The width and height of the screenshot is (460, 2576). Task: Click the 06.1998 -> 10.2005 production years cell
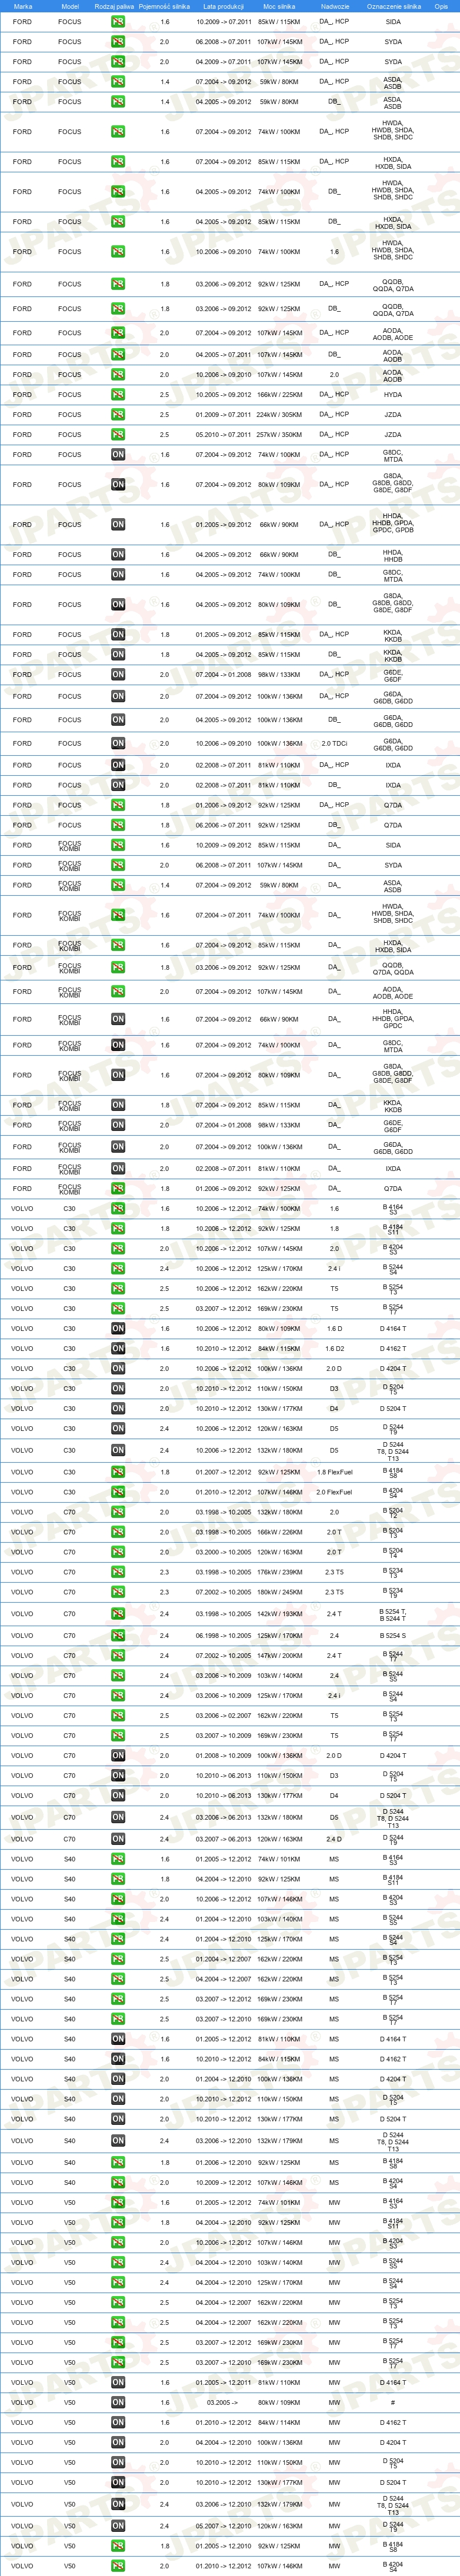223,1635
